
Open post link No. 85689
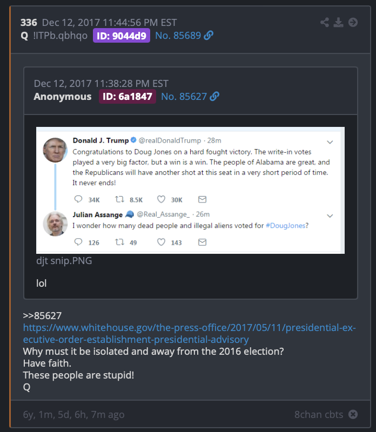tap(178, 35)
